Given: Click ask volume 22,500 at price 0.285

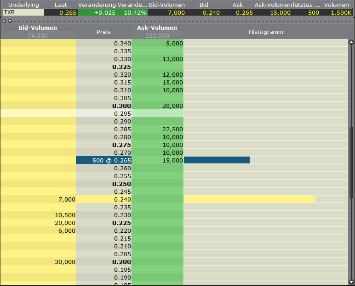Looking at the screenshot, I should pos(157,129).
